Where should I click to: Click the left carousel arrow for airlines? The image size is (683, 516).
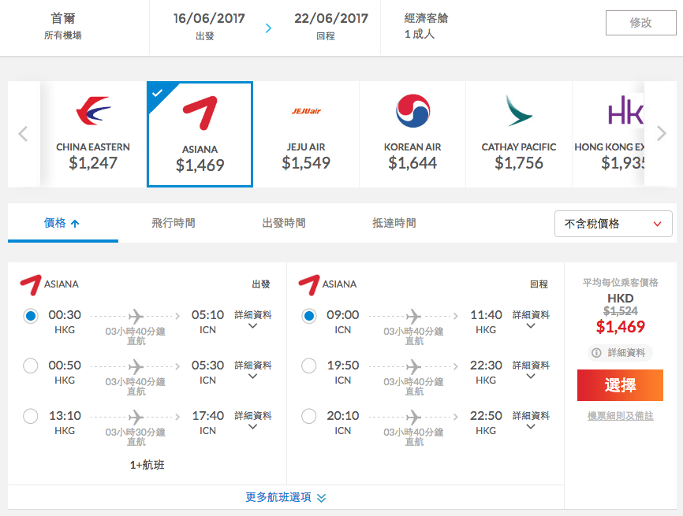click(23, 134)
